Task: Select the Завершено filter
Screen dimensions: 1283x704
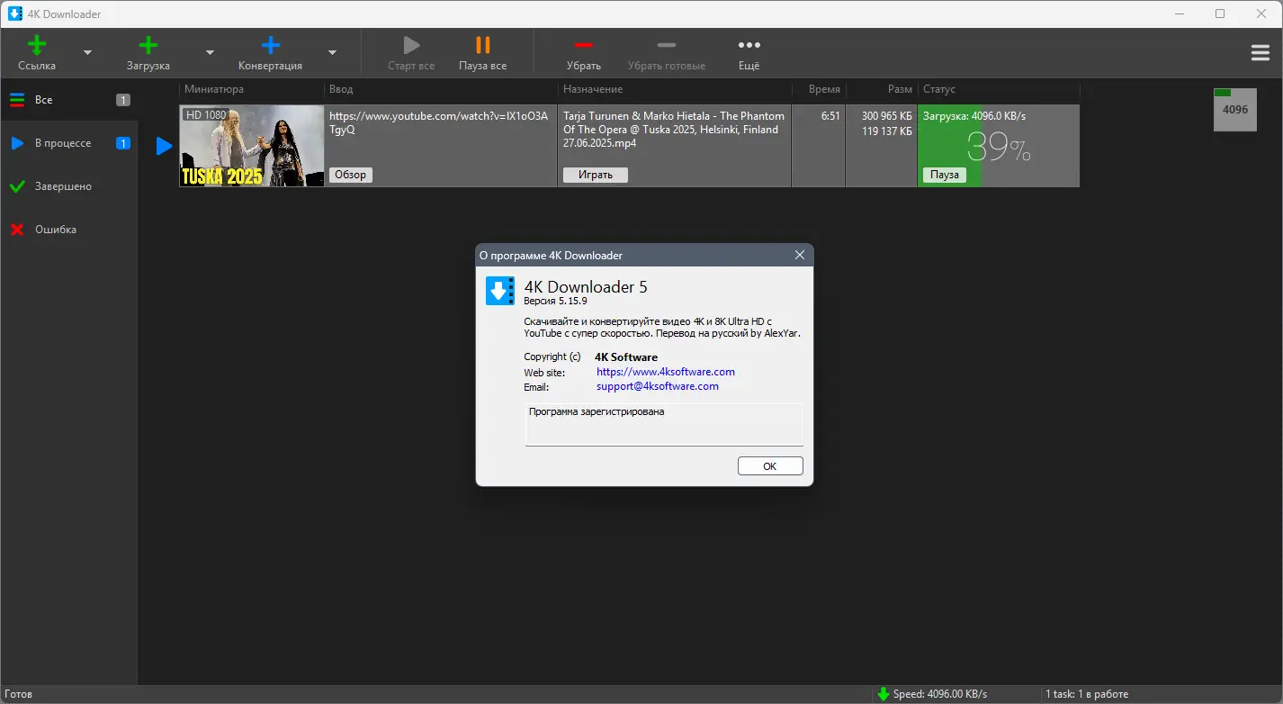Action: click(x=69, y=186)
